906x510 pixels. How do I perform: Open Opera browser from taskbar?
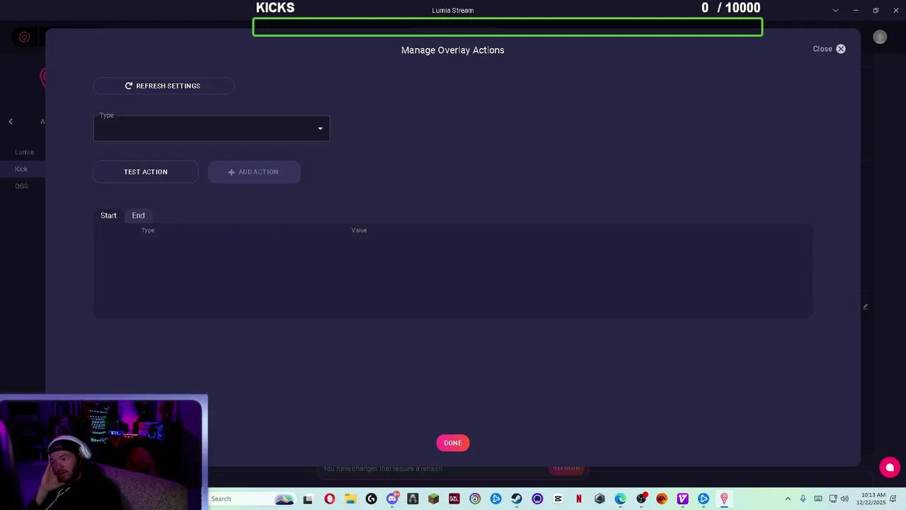click(330, 499)
